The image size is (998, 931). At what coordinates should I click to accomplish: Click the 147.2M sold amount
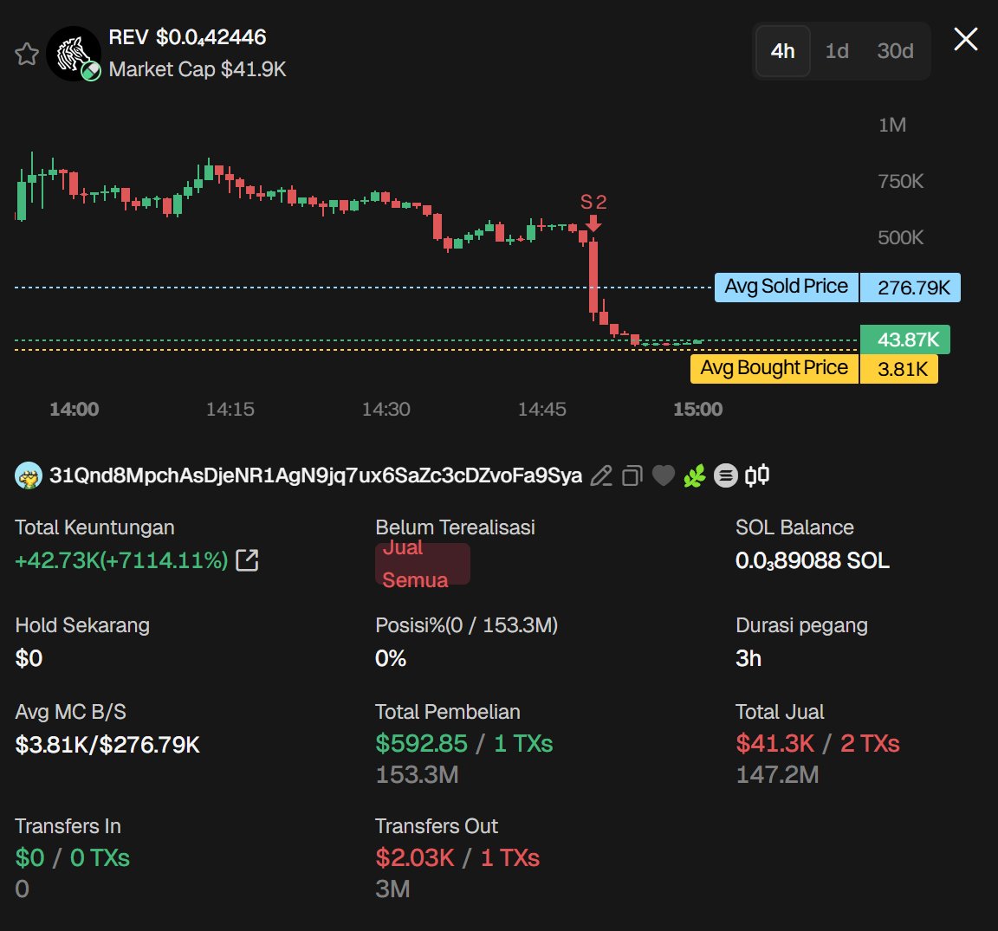pos(777,774)
